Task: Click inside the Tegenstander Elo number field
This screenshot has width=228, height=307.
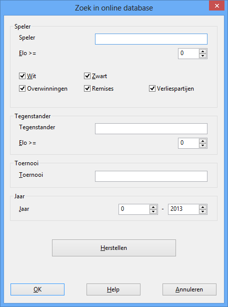Action: point(188,143)
